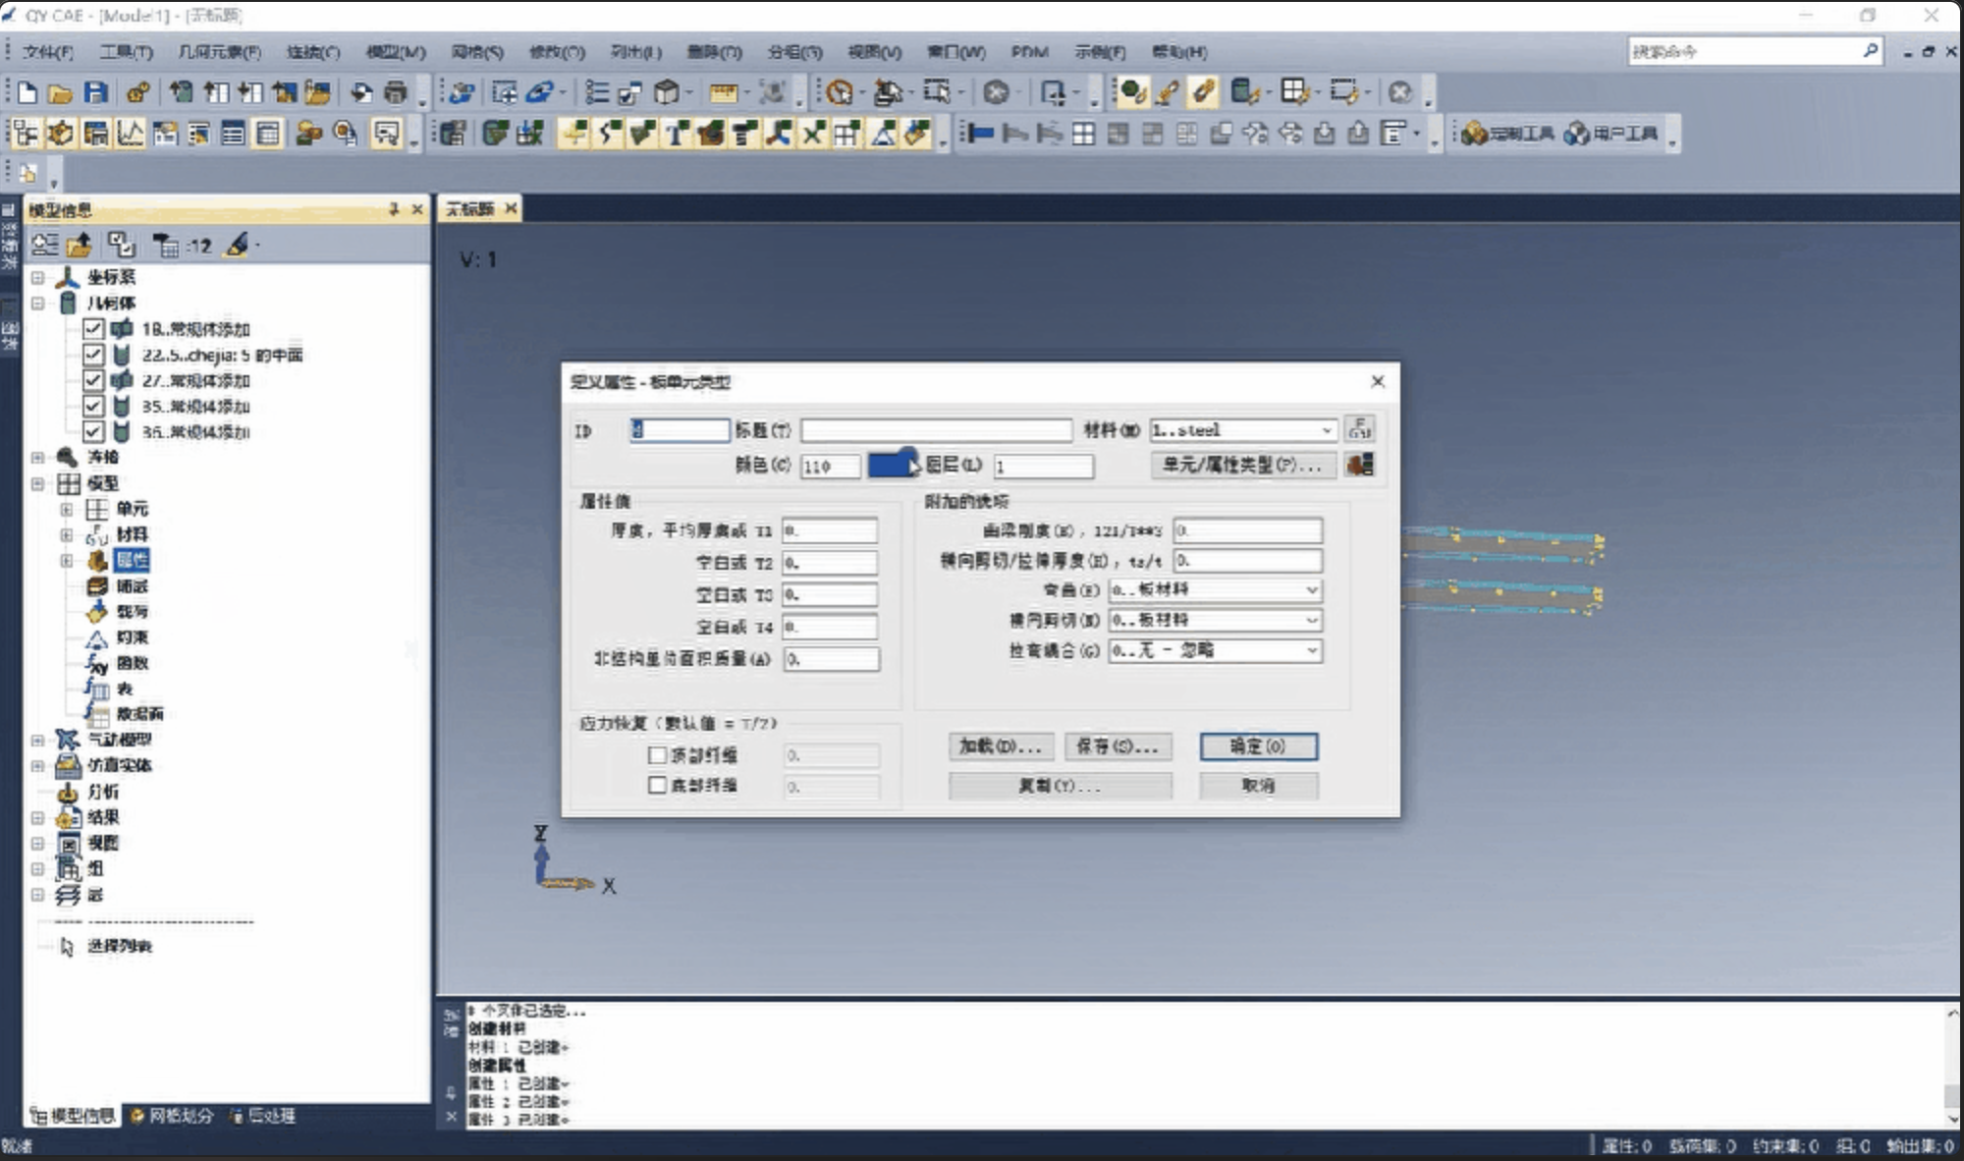This screenshot has width=1964, height=1161.
Task: Click the 确定(O) confirm button
Action: pyautogui.click(x=1258, y=746)
